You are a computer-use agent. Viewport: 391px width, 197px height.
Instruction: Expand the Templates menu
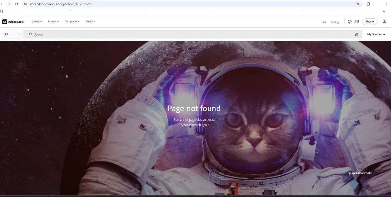click(72, 22)
